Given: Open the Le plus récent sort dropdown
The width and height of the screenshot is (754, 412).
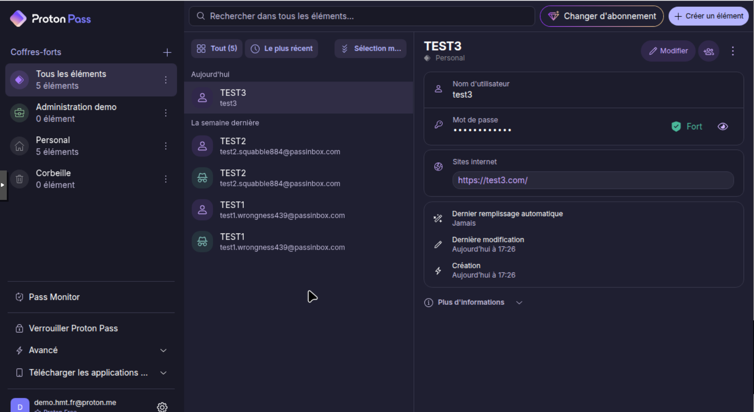Looking at the screenshot, I should (281, 48).
